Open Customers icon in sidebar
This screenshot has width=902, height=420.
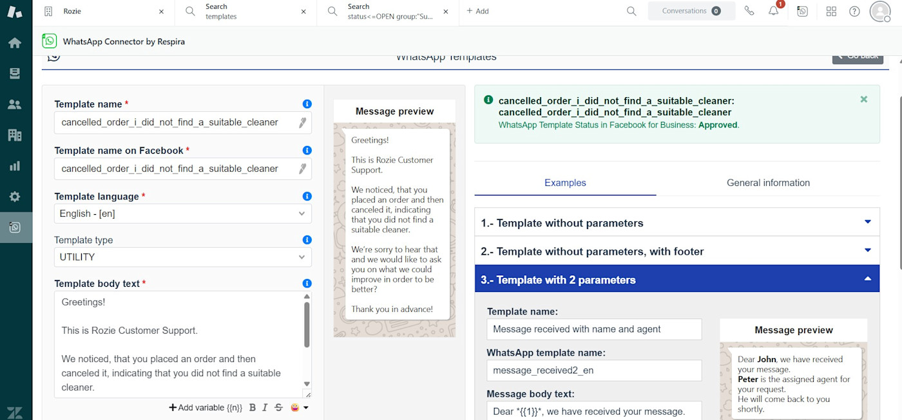pos(14,104)
